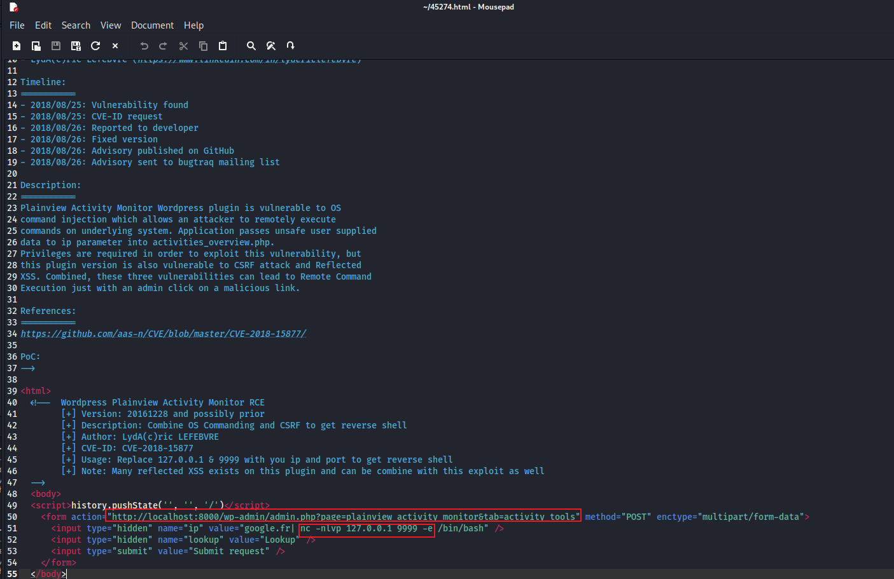894x579 pixels.
Task: Click the method="POST" attribute text
Action: [618, 517]
